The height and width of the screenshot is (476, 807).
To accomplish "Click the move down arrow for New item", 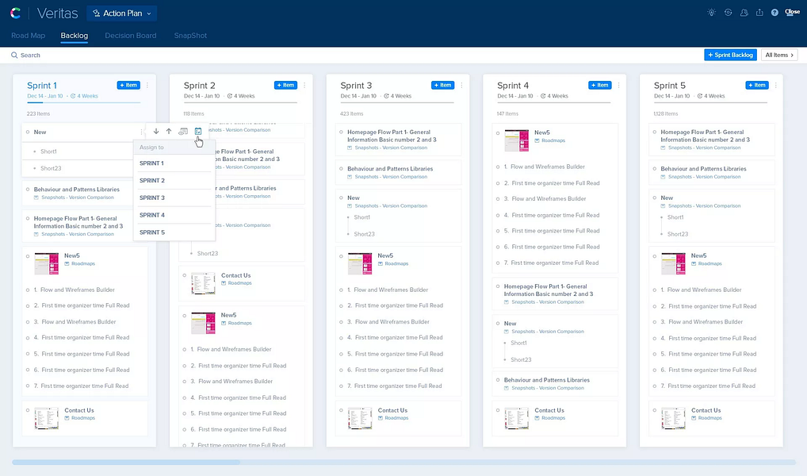I will [156, 132].
